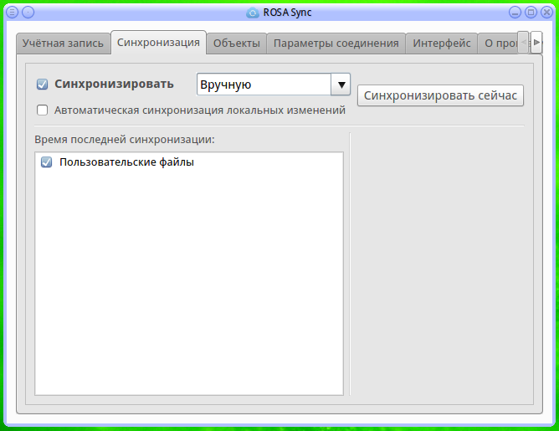Open the Учётная запись tab
Image resolution: width=559 pixels, height=431 pixels.
coord(63,44)
